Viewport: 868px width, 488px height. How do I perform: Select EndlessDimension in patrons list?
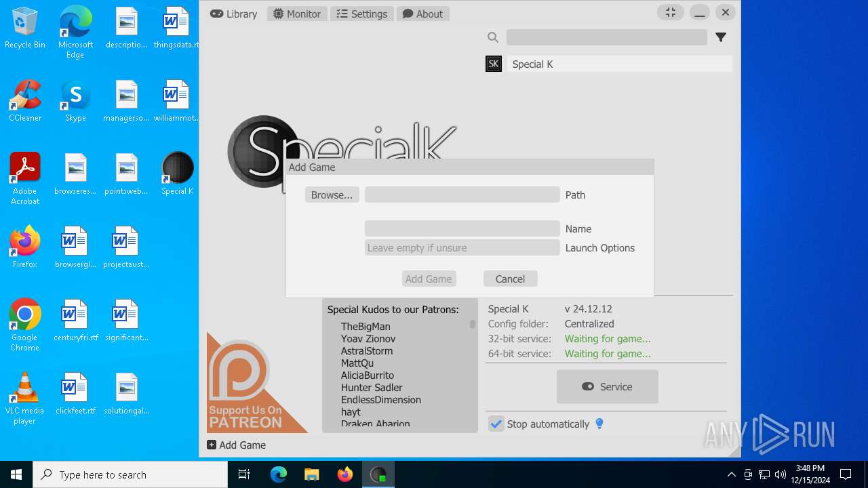381,400
